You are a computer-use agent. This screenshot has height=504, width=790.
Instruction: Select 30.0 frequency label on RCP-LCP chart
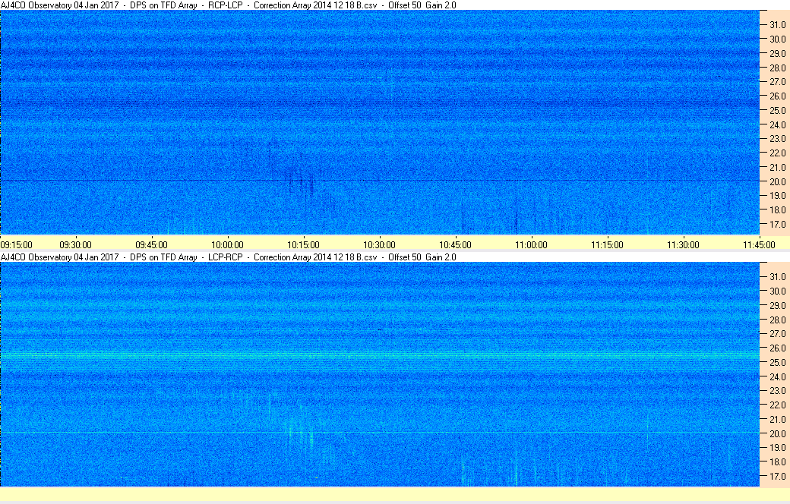(777, 39)
